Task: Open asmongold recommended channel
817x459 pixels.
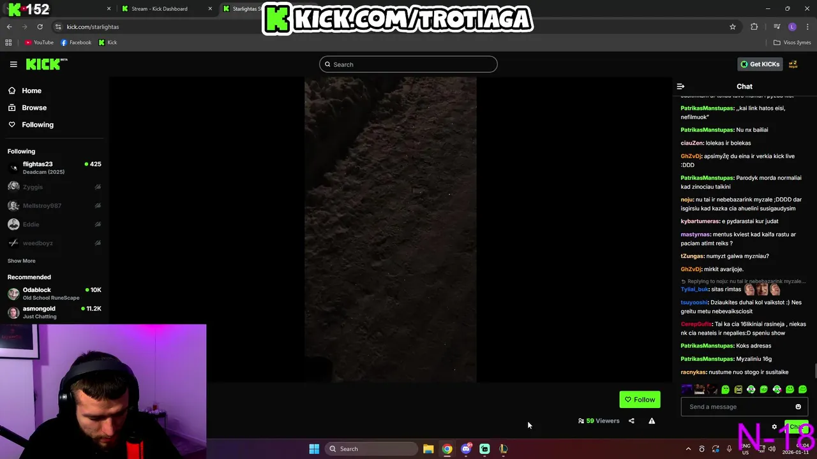Action: [x=54, y=312]
